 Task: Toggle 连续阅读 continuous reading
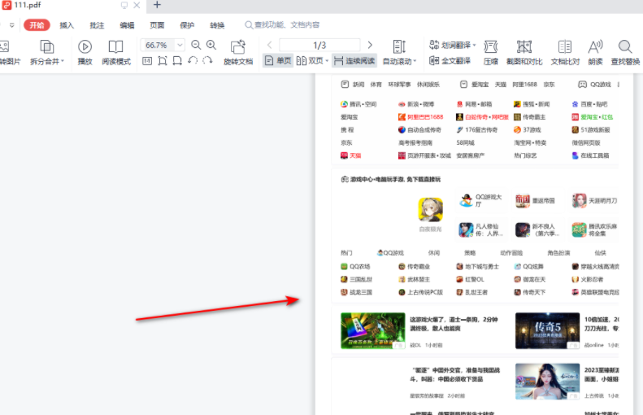click(354, 61)
